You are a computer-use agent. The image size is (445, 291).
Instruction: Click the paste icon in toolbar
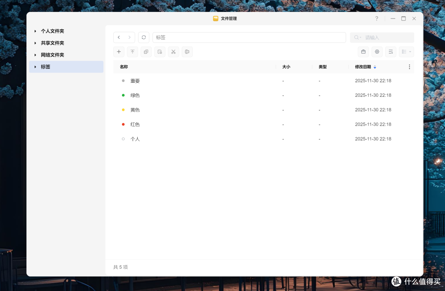pos(160,52)
